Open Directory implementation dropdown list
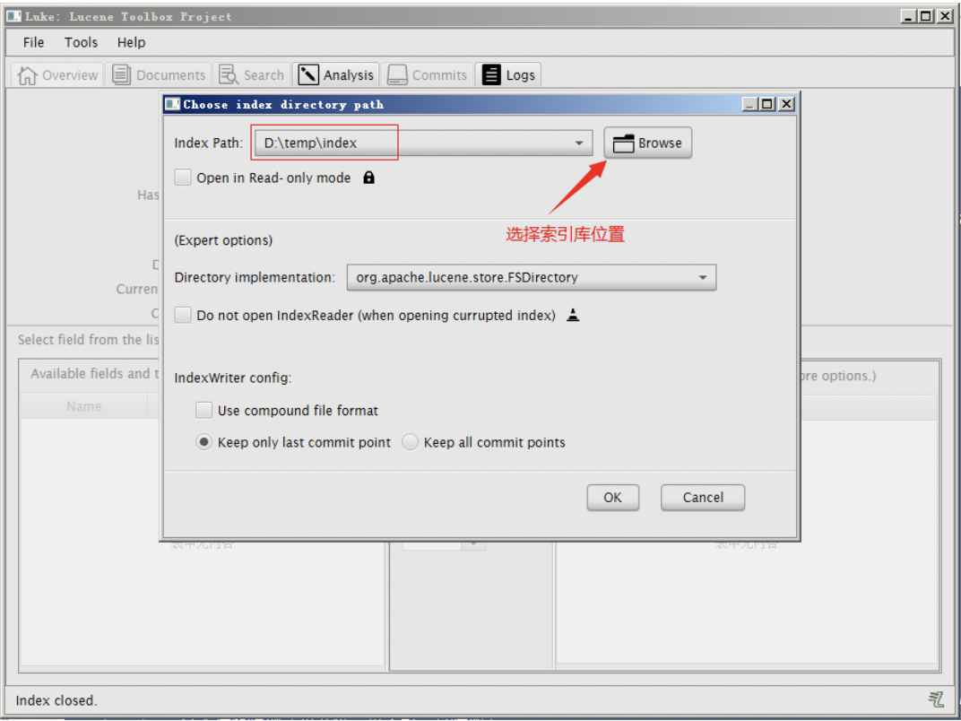Screen dimensions: 961x721 coord(703,278)
